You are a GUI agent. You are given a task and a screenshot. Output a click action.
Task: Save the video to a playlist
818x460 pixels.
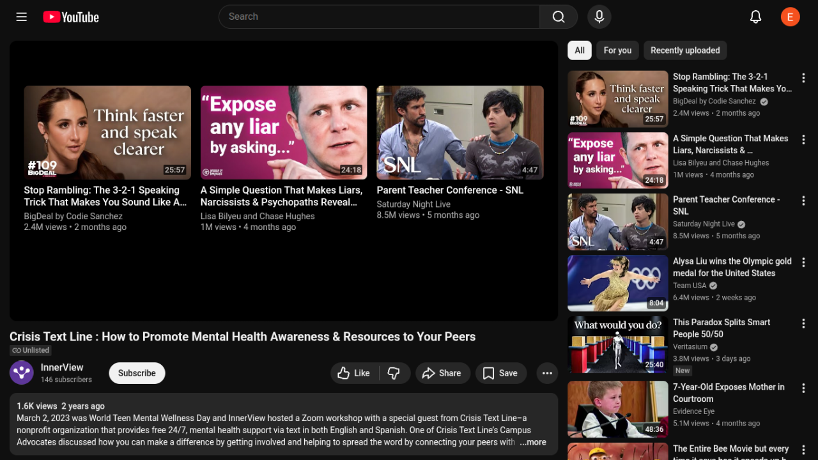(x=501, y=373)
